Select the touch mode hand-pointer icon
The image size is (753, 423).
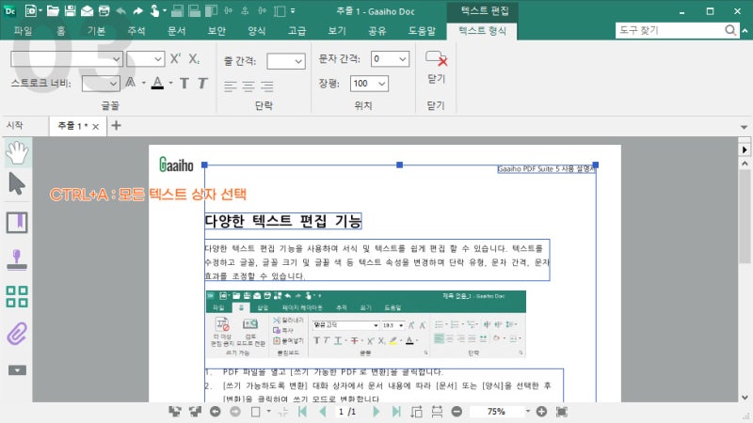[x=154, y=10]
